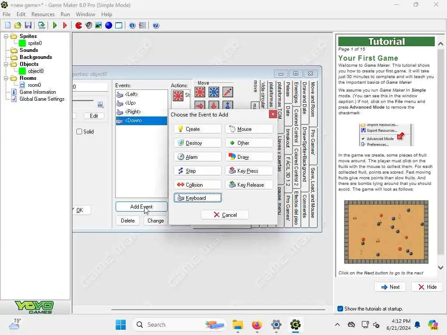Choose the Key Release event
447x335 pixels.
(x=249, y=185)
